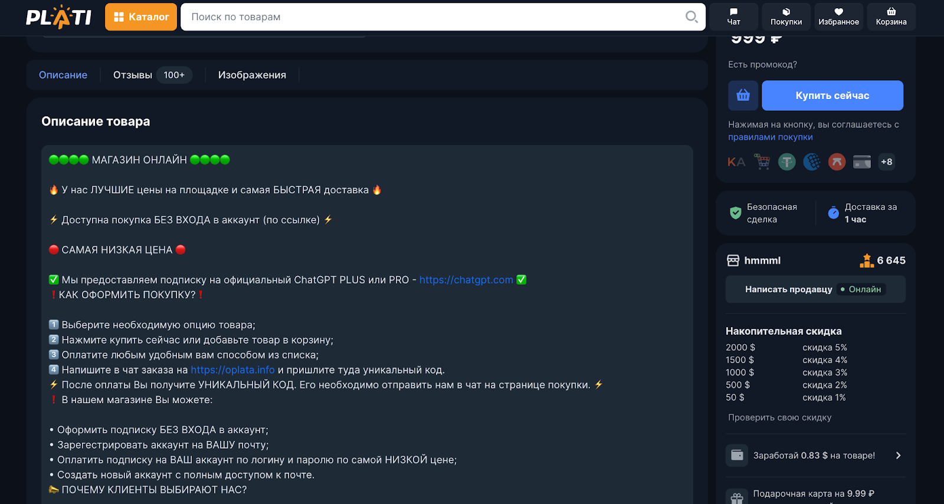The image size is (944, 504).
Task: Open Избранное favorites heart icon
Action: pyautogui.click(x=838, y=17)
